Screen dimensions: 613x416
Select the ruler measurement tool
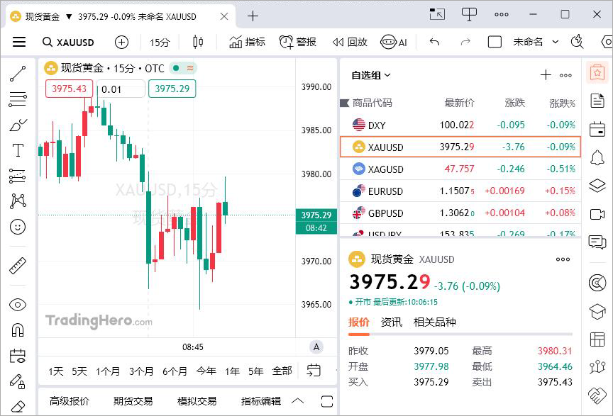18,266
